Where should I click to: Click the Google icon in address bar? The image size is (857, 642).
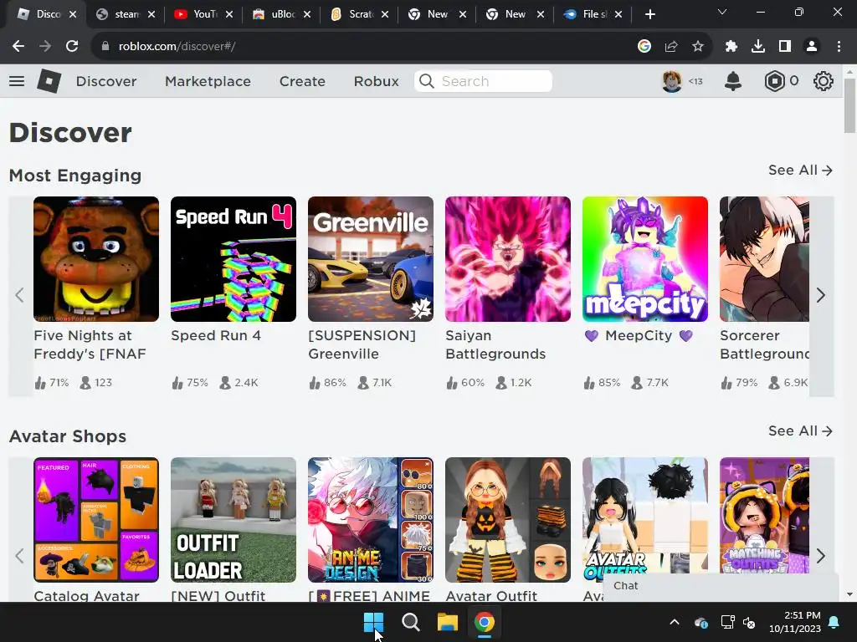click(644, 47)
